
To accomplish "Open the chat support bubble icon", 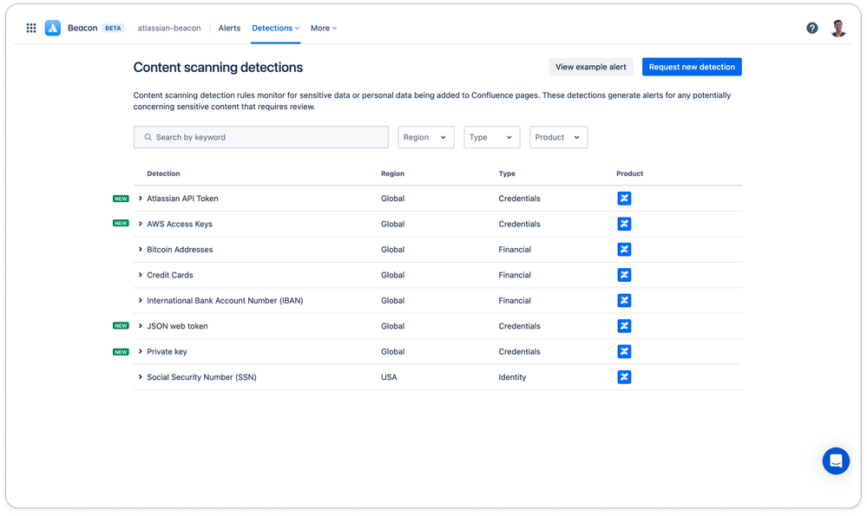I will pyautogui.click(x=836, y=460).
